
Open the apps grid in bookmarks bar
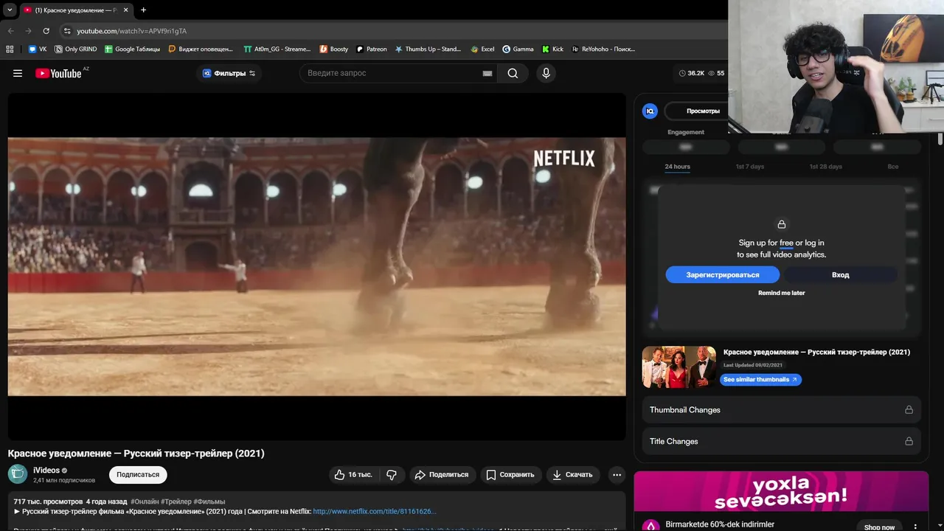click(x=10, y=49)
